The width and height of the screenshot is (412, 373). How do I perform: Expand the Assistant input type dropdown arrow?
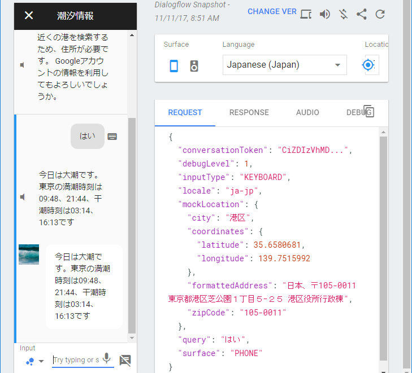pos(41,361)
